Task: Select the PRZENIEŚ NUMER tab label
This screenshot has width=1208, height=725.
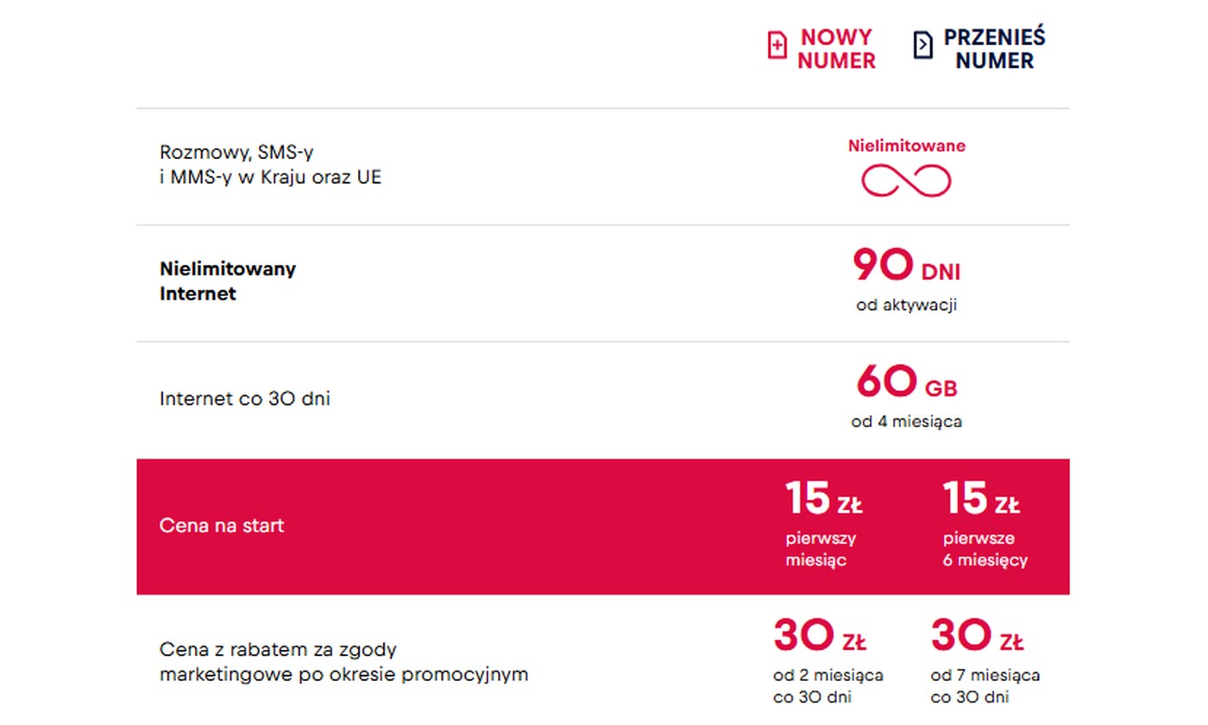Action: 994,49
